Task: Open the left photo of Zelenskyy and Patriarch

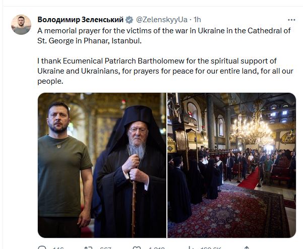Action: (x=102, y=165)
